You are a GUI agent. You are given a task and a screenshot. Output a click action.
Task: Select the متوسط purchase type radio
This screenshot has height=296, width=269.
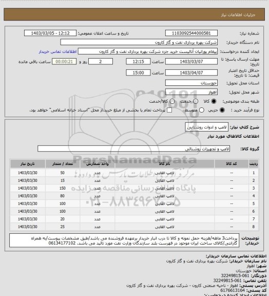point(202,110)
